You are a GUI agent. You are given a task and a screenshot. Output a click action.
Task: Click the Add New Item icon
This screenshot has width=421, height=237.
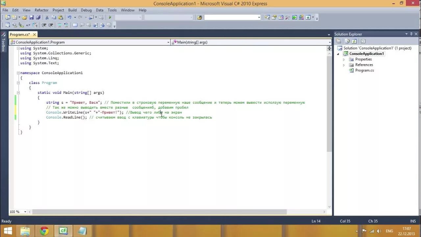(x=14, y=17)
